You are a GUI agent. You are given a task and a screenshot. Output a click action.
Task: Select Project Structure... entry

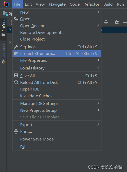click(57, 53)
